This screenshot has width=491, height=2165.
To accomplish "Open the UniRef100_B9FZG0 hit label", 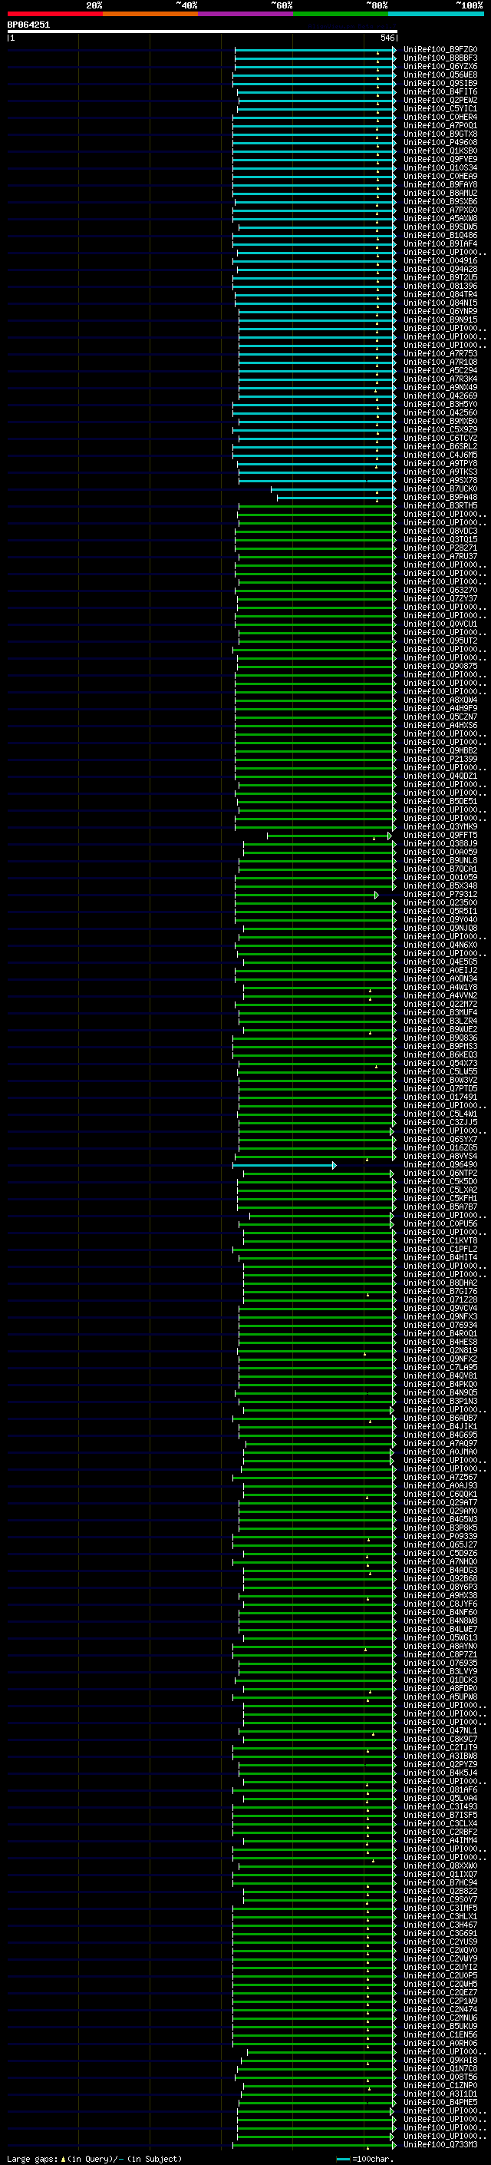I will point(440,50).
